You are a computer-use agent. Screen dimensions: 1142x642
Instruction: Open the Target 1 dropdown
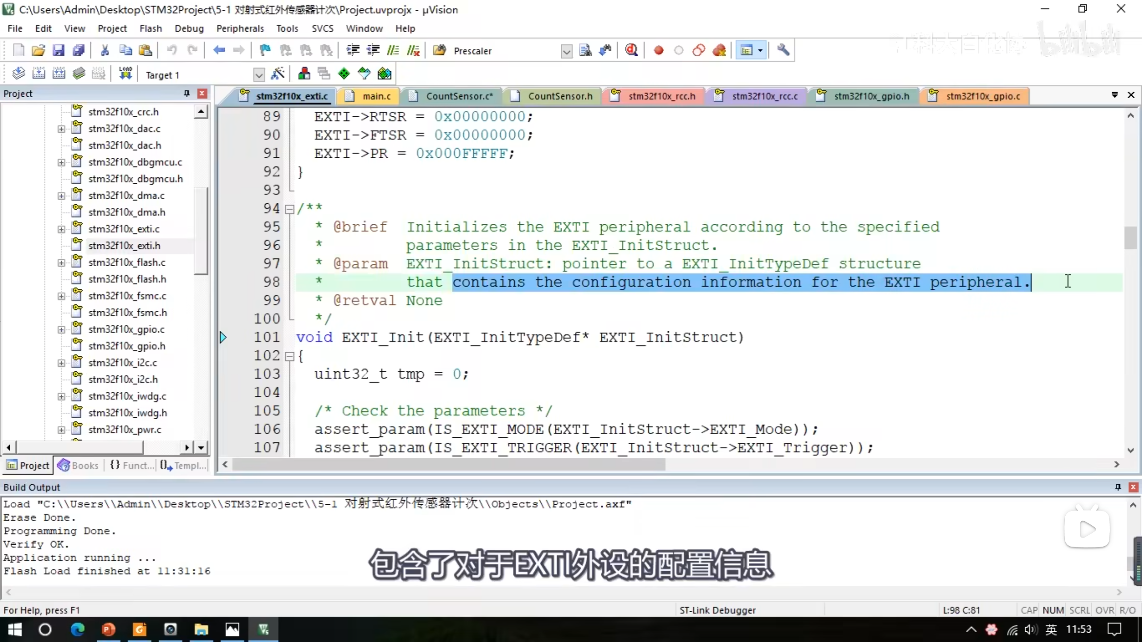point(258,75)
